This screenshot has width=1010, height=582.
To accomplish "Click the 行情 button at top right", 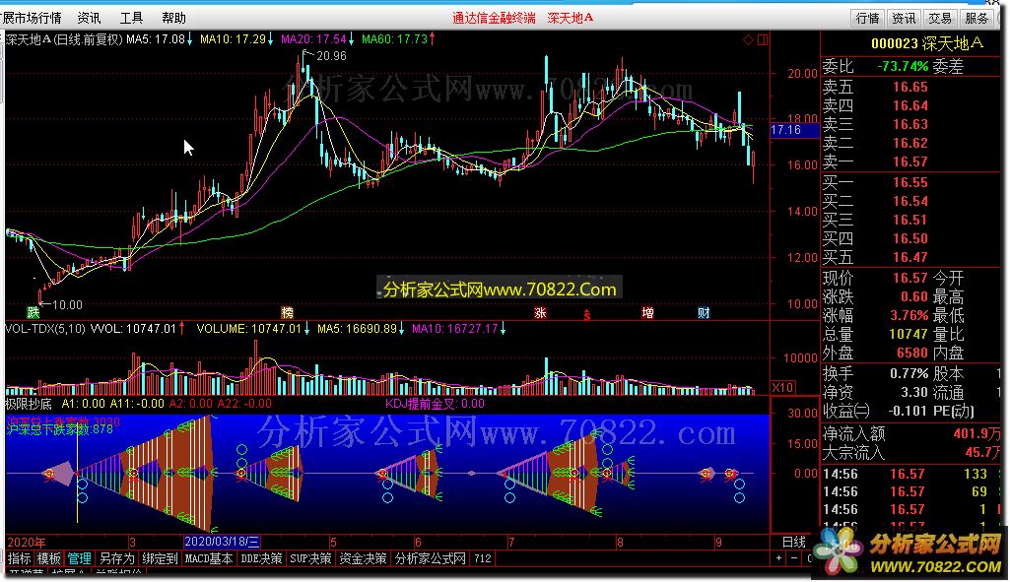I will point(867,19).
